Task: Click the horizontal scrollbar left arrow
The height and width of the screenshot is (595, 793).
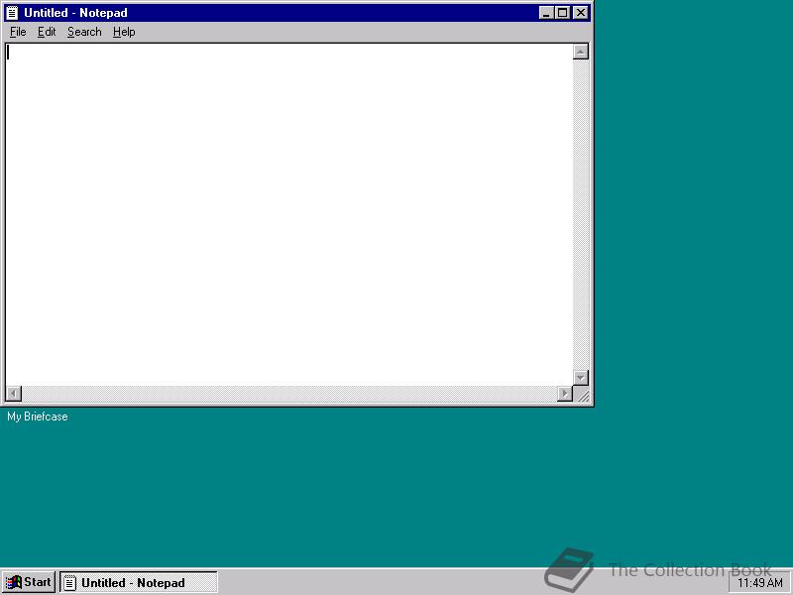Action: click(14, 393)
